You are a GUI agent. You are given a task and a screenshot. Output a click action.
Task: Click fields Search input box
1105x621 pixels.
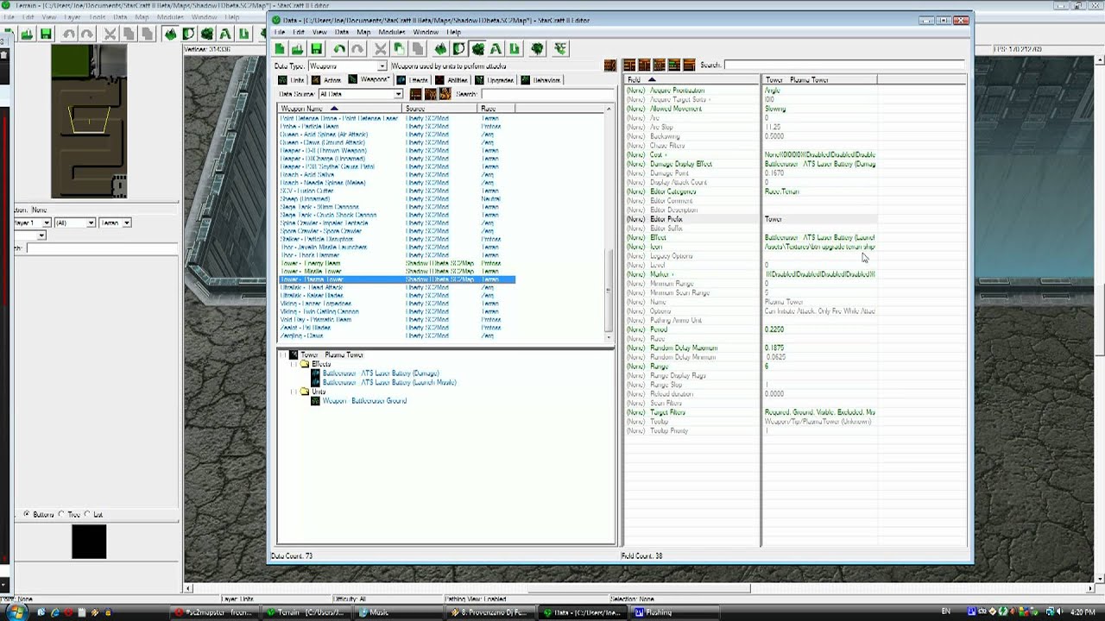click(x=843, y=66)
